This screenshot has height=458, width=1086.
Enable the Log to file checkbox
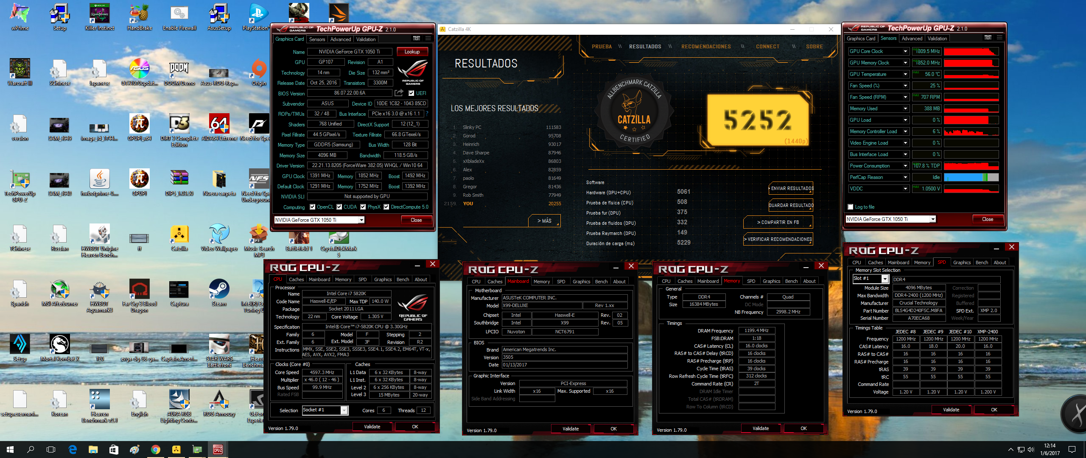coord(850,207)
